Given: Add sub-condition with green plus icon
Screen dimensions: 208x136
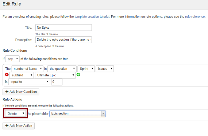Looking at the screenshot, I should [78, 75].
